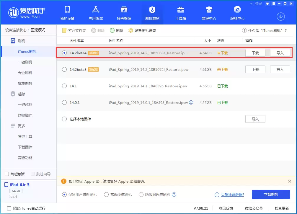Click 下载 button for 14.2beta4

(x=255, y=53)
